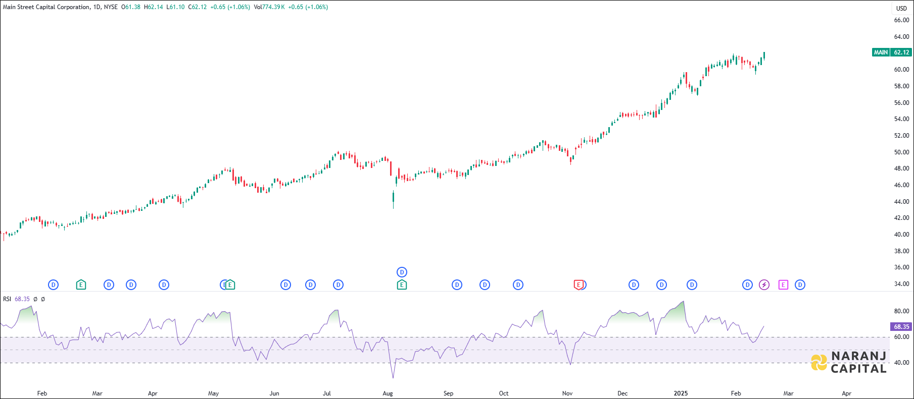
Task: Click the 34.00 price axis label
Action: pos(901,284)
